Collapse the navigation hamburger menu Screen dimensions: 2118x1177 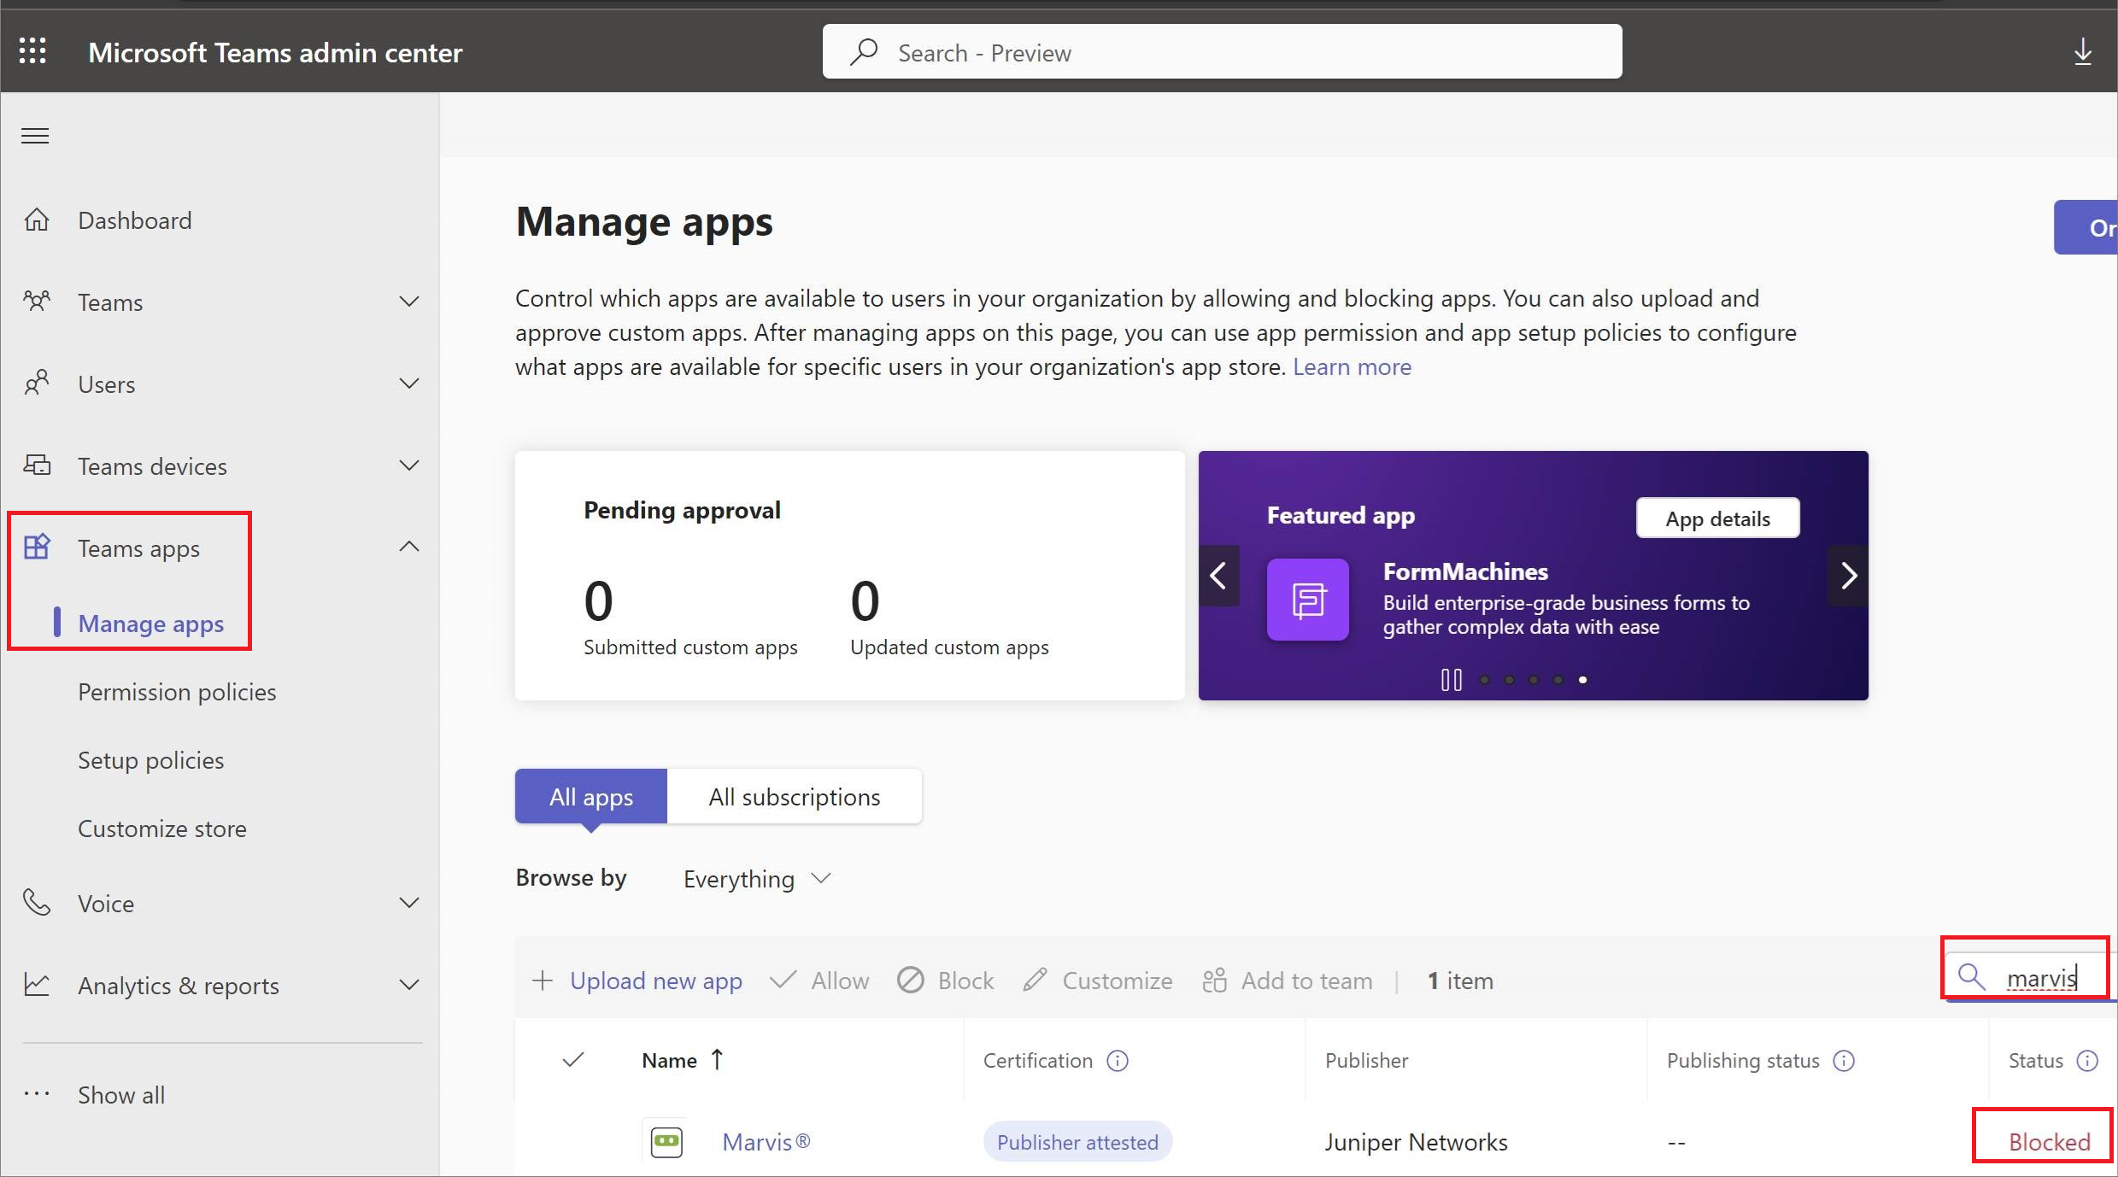pos(35,136)
